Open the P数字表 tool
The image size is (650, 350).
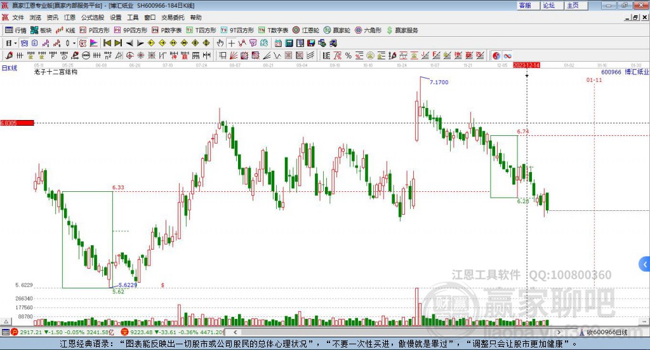tap(167, 30)
